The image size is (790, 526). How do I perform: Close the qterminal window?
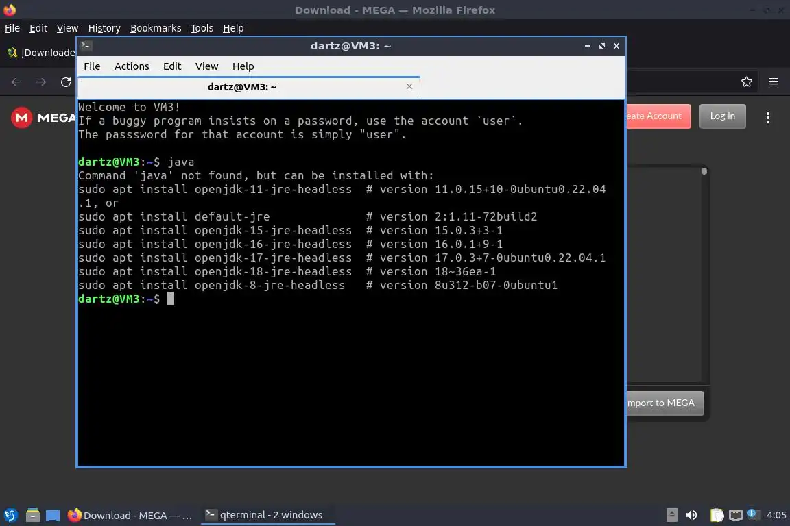617,46
